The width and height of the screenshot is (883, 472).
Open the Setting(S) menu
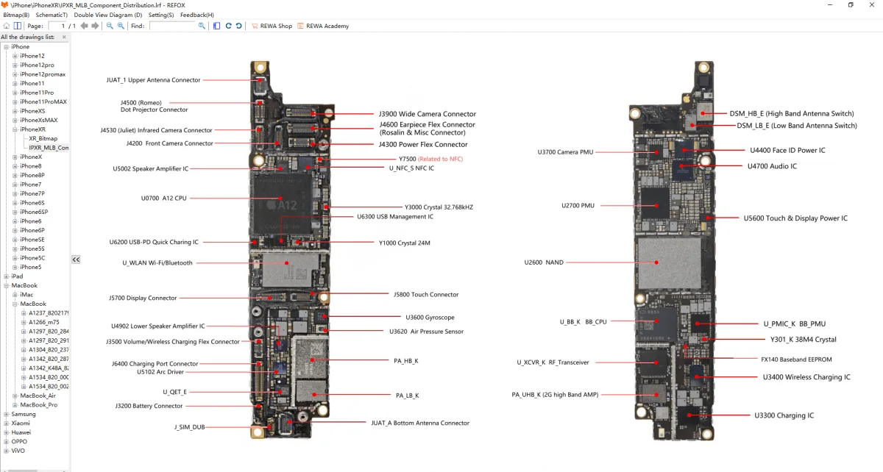[x=161, y=15]
